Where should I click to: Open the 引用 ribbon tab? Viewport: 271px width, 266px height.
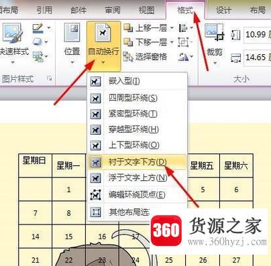coord(44,10)
